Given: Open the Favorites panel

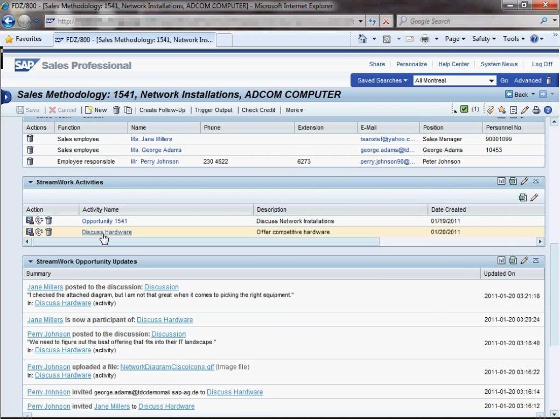Looking at the screenshot, I should click(x=24, y=39).
